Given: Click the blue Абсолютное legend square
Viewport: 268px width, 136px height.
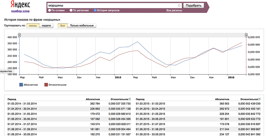Looking at the screenshot, I should point(21,84).
